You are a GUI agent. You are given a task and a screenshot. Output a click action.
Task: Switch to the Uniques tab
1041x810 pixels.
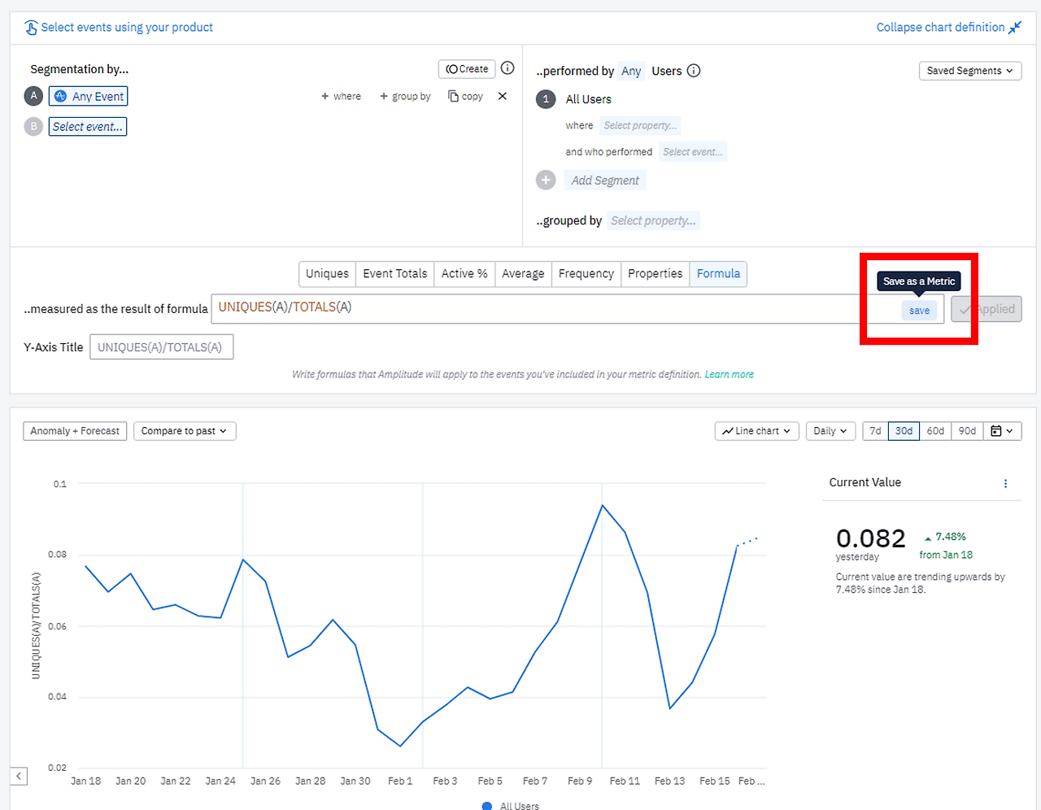click(x=327, y=274)
